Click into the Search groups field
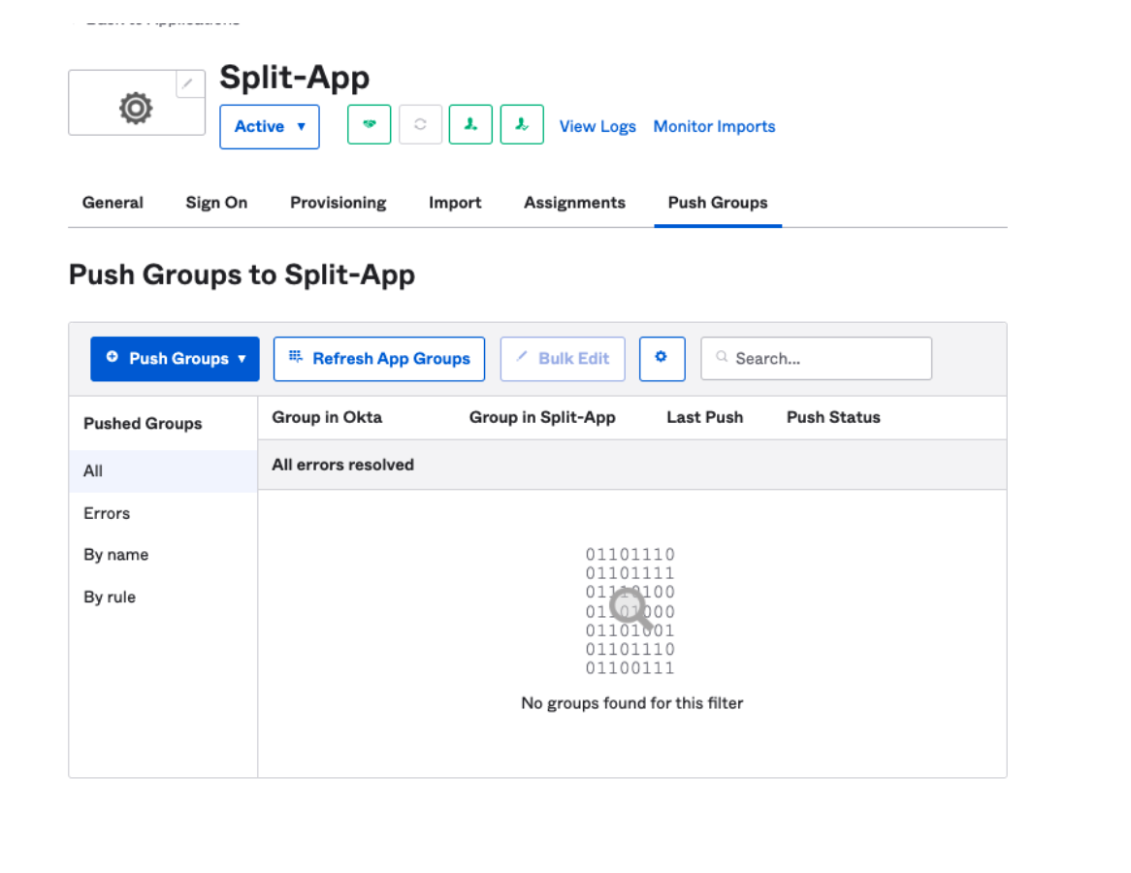 [x=824, y=359]
